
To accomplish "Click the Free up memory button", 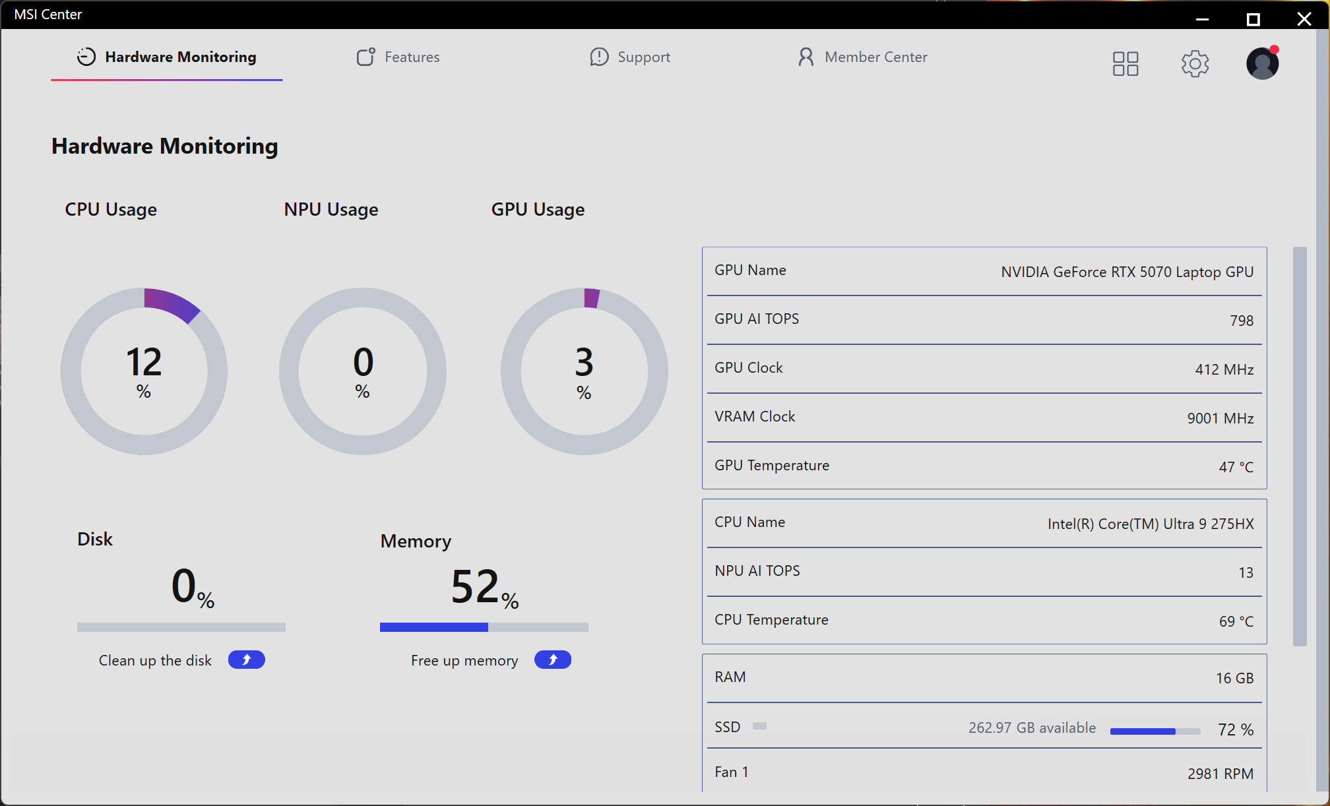I will click(x=552, y=660).
